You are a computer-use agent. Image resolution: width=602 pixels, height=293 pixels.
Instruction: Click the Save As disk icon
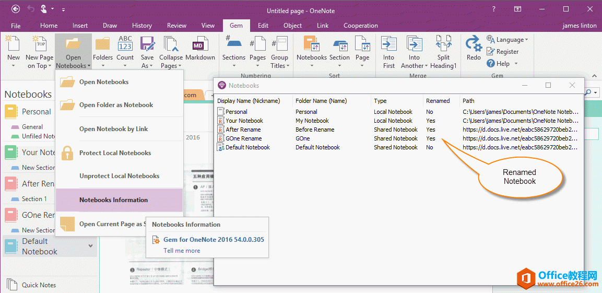click(x=147, y=44)
